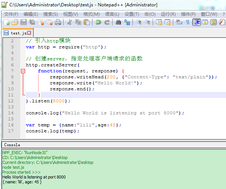Open the 文件(F) menu
This screenshot has width=226, height=189.
tap(11, 14)
